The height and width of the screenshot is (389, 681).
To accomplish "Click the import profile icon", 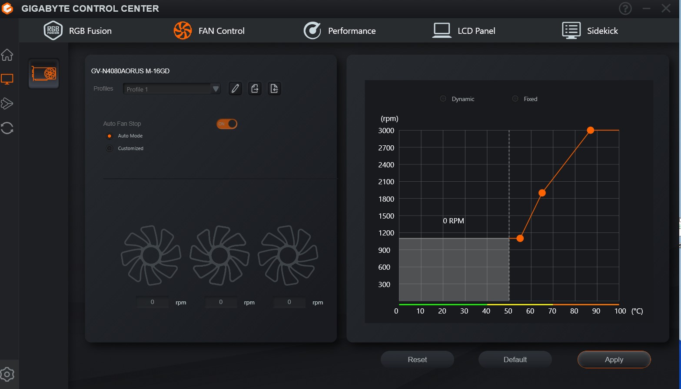I will 274,88.
